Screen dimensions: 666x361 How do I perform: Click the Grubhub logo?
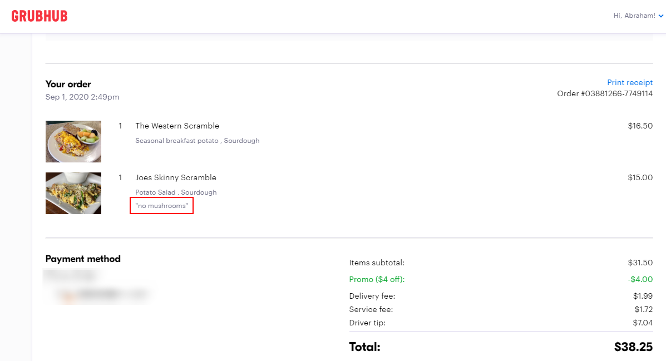click(40, 16)
